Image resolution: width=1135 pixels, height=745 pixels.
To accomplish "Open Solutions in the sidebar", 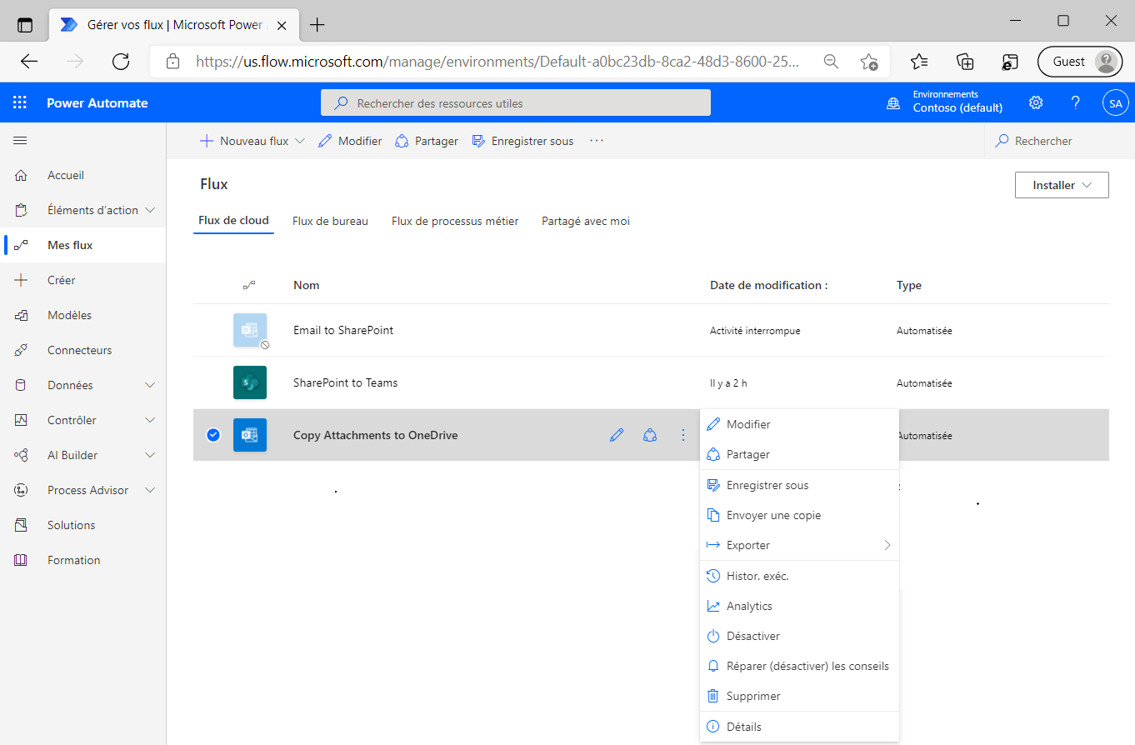I will [72, 525].
